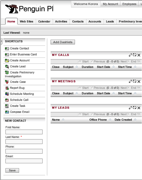Image resolution: width=142 pixels, height=180 pixels.
Task: Close the My Meetings dashlet
Action: coord(139,82)
